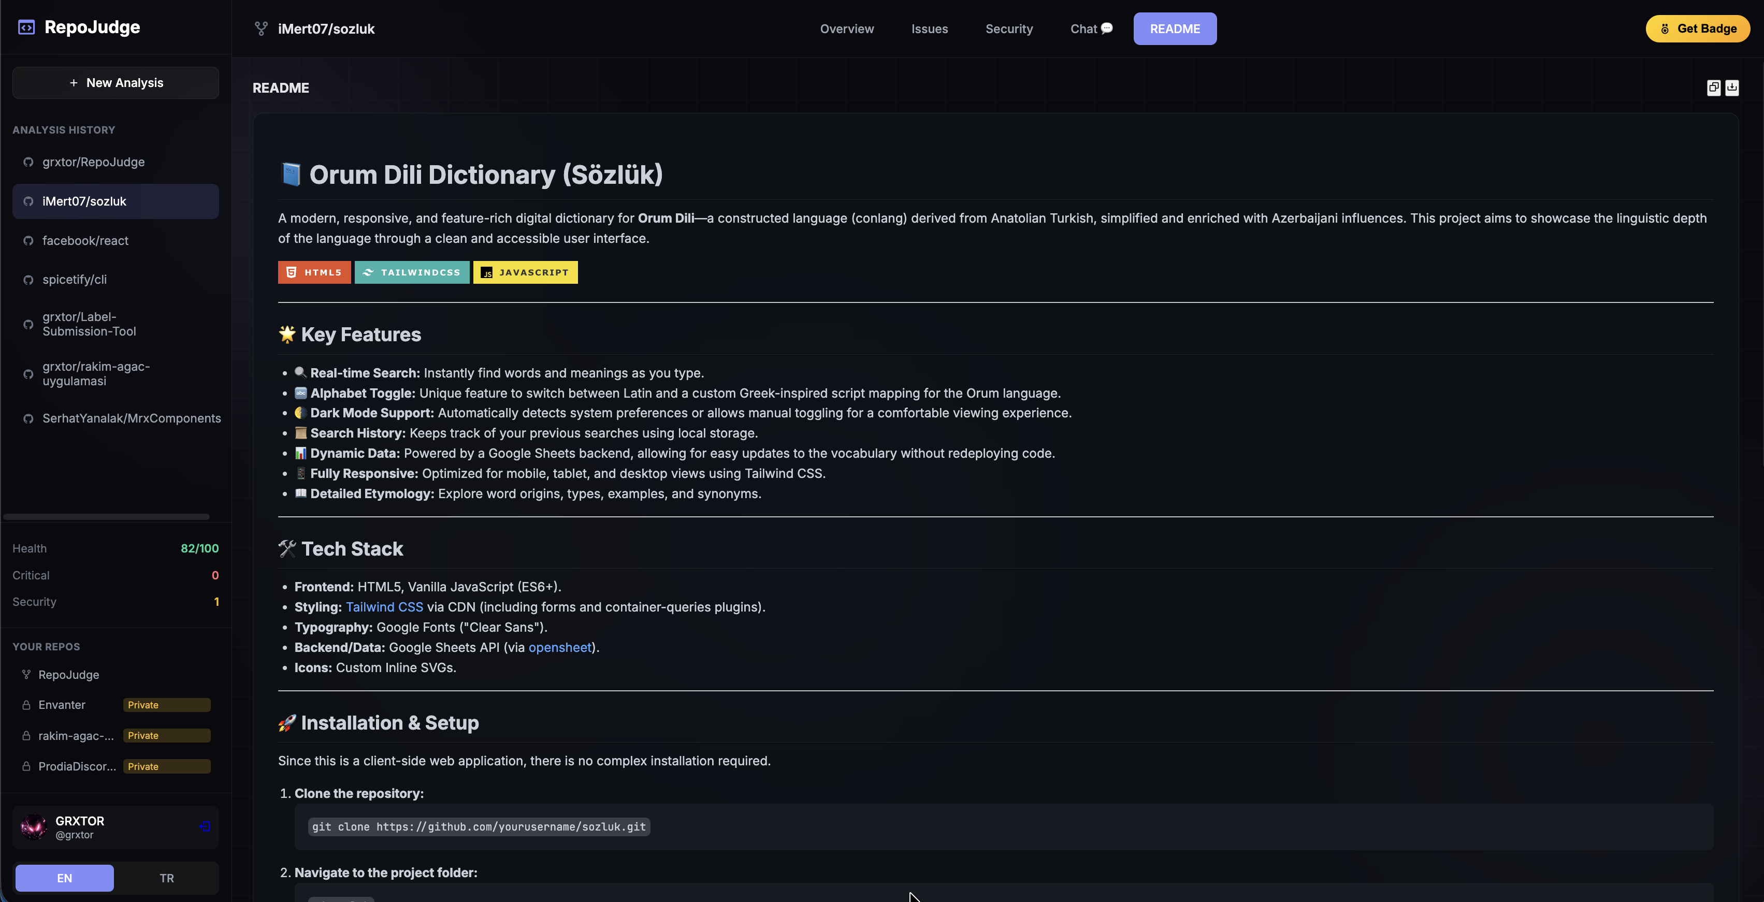1764x902 pixels.
Task: Click the copy README icon
Action: [x=1713, y=88]
